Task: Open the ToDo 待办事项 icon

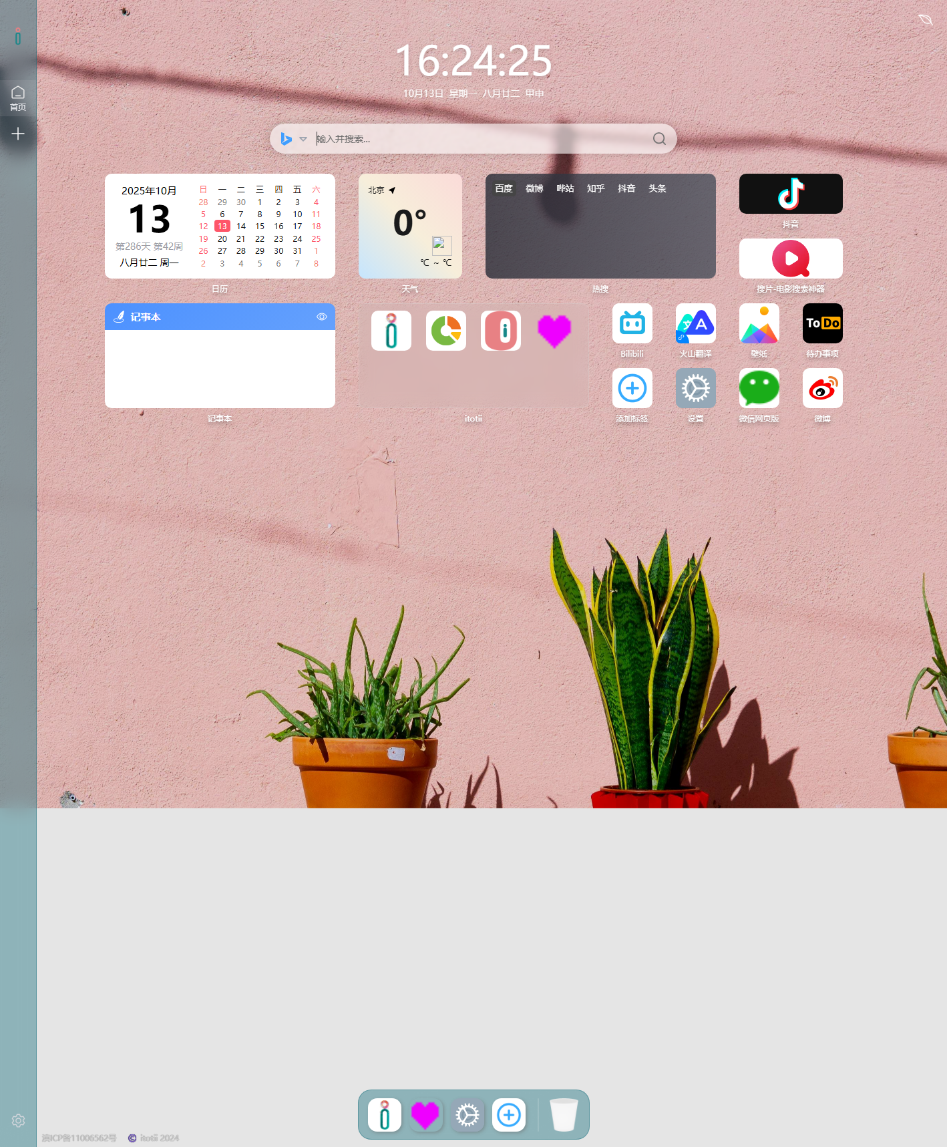Action: pos(822,324)
